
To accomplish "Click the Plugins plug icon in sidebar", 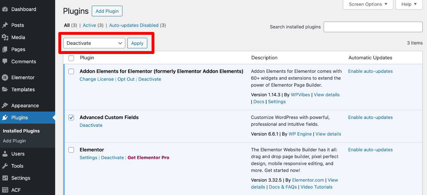I will coord(5,118).
